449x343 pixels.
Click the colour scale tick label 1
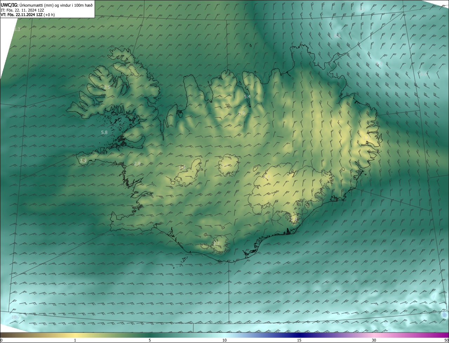tap(75, 340)
